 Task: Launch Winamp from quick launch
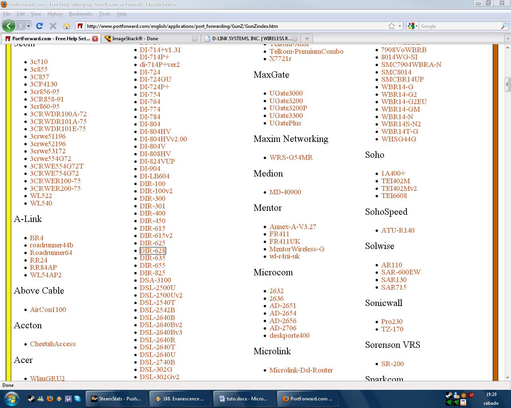[59, 398]
